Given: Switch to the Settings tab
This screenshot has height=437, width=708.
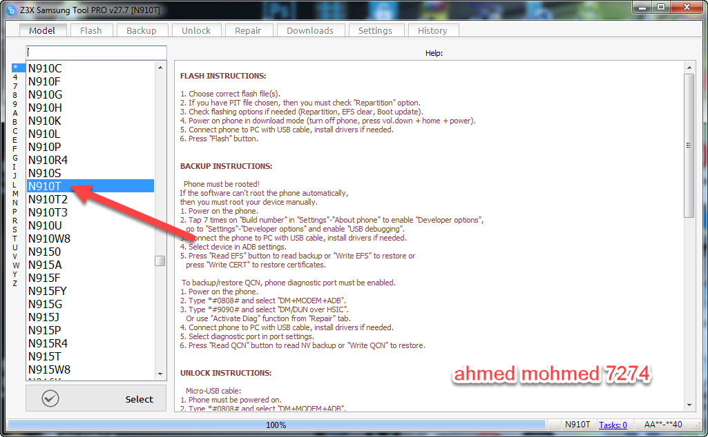Looking at the screenshot, I should point(375,30).
